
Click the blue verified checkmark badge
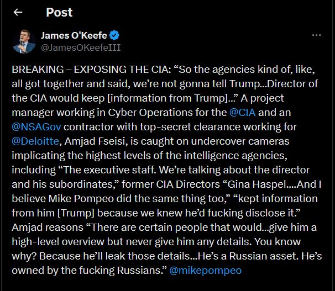point(114,36)
